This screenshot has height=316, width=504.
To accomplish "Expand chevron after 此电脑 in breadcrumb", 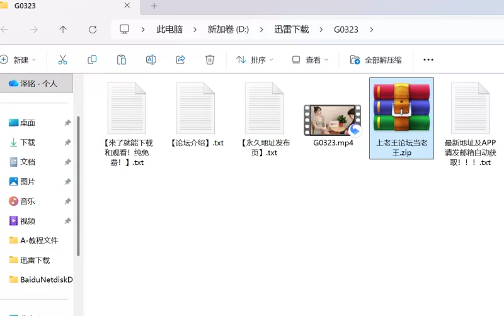I will (195, 30).
